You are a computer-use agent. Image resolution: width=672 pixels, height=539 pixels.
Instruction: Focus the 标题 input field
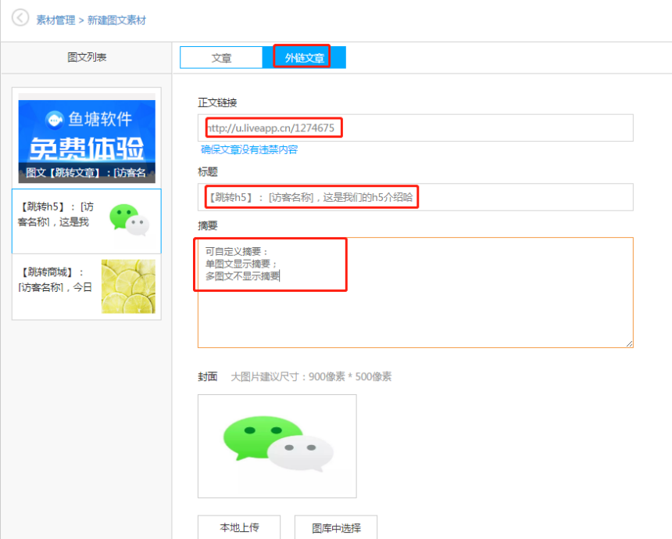(x=415, y=197)
